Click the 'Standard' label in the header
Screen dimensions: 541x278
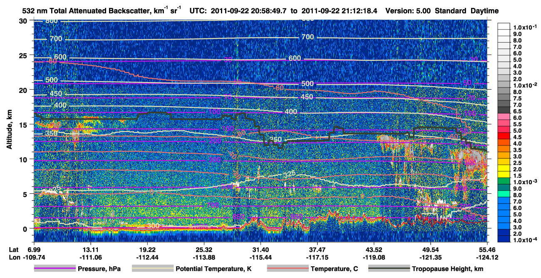pos(451,11)
